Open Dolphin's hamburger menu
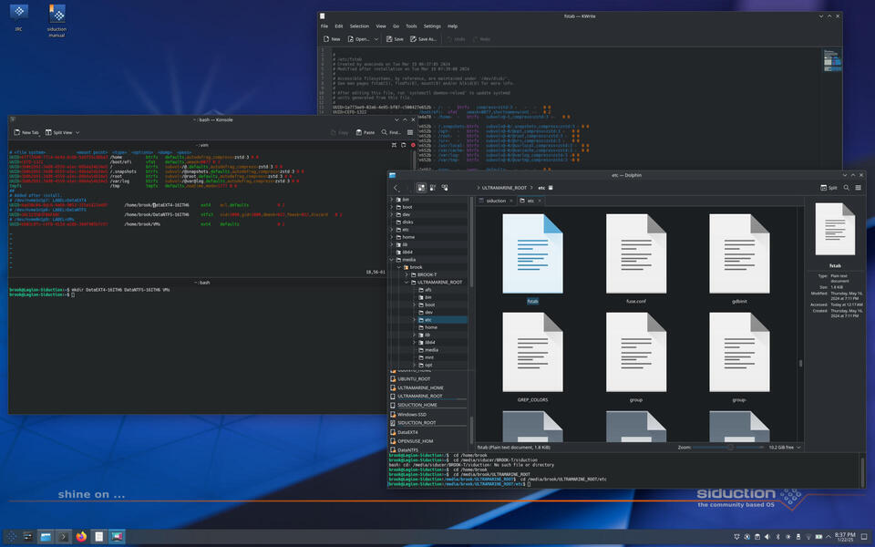Screen dimensions: 875x547 pos(858,188)
